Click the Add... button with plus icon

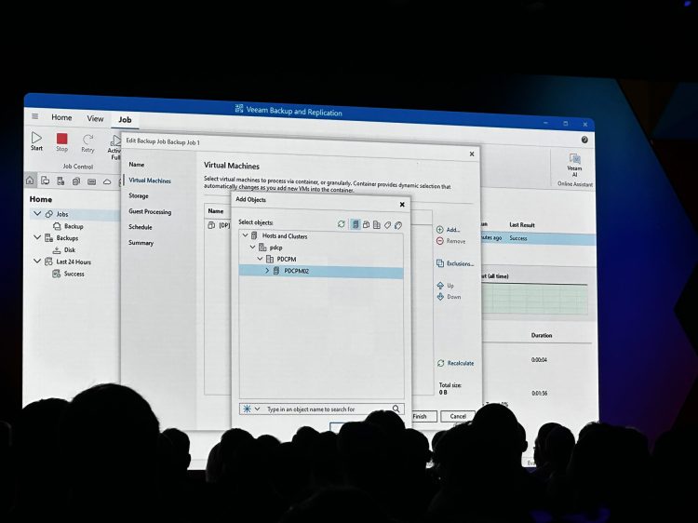click(449, 230)
